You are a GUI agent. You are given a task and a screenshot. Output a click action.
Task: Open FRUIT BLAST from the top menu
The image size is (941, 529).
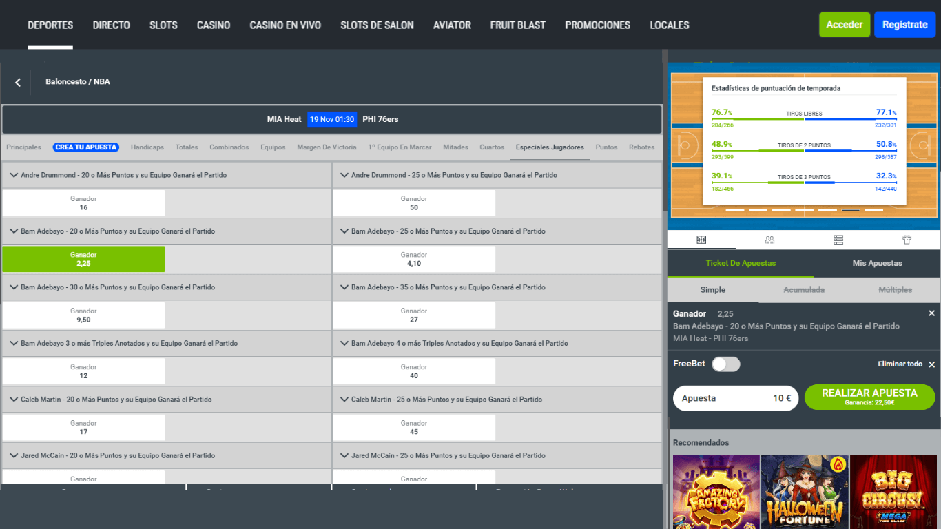click(518, 25)
